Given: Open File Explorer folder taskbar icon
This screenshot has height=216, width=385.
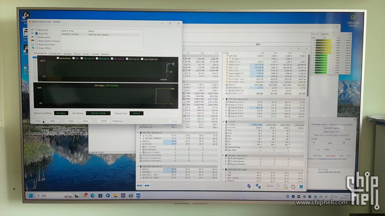Looking at the screenshot, I should (x=115, y=196).
